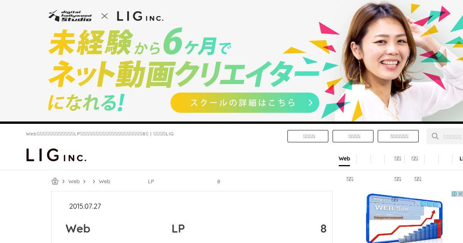
Task: Click the partially visible navigation item at far right
Action: 461,159
